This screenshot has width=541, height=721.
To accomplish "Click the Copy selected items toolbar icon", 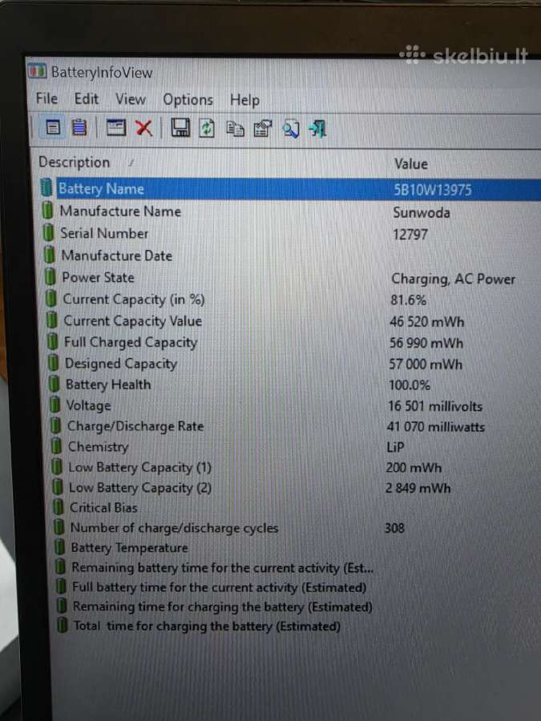I will (235, 129).
